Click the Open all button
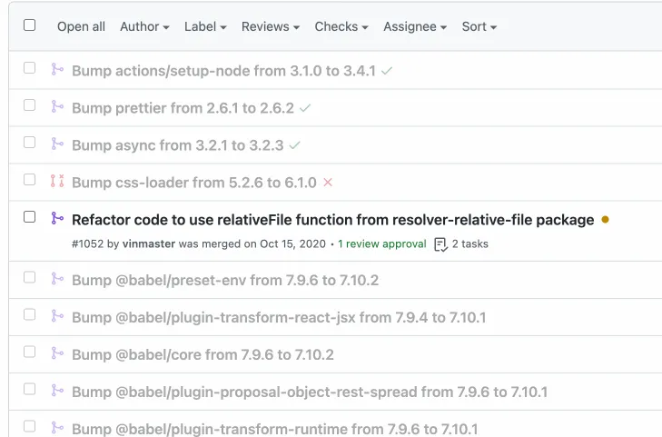This screenshot has width=662, height=437. point(81,26)
